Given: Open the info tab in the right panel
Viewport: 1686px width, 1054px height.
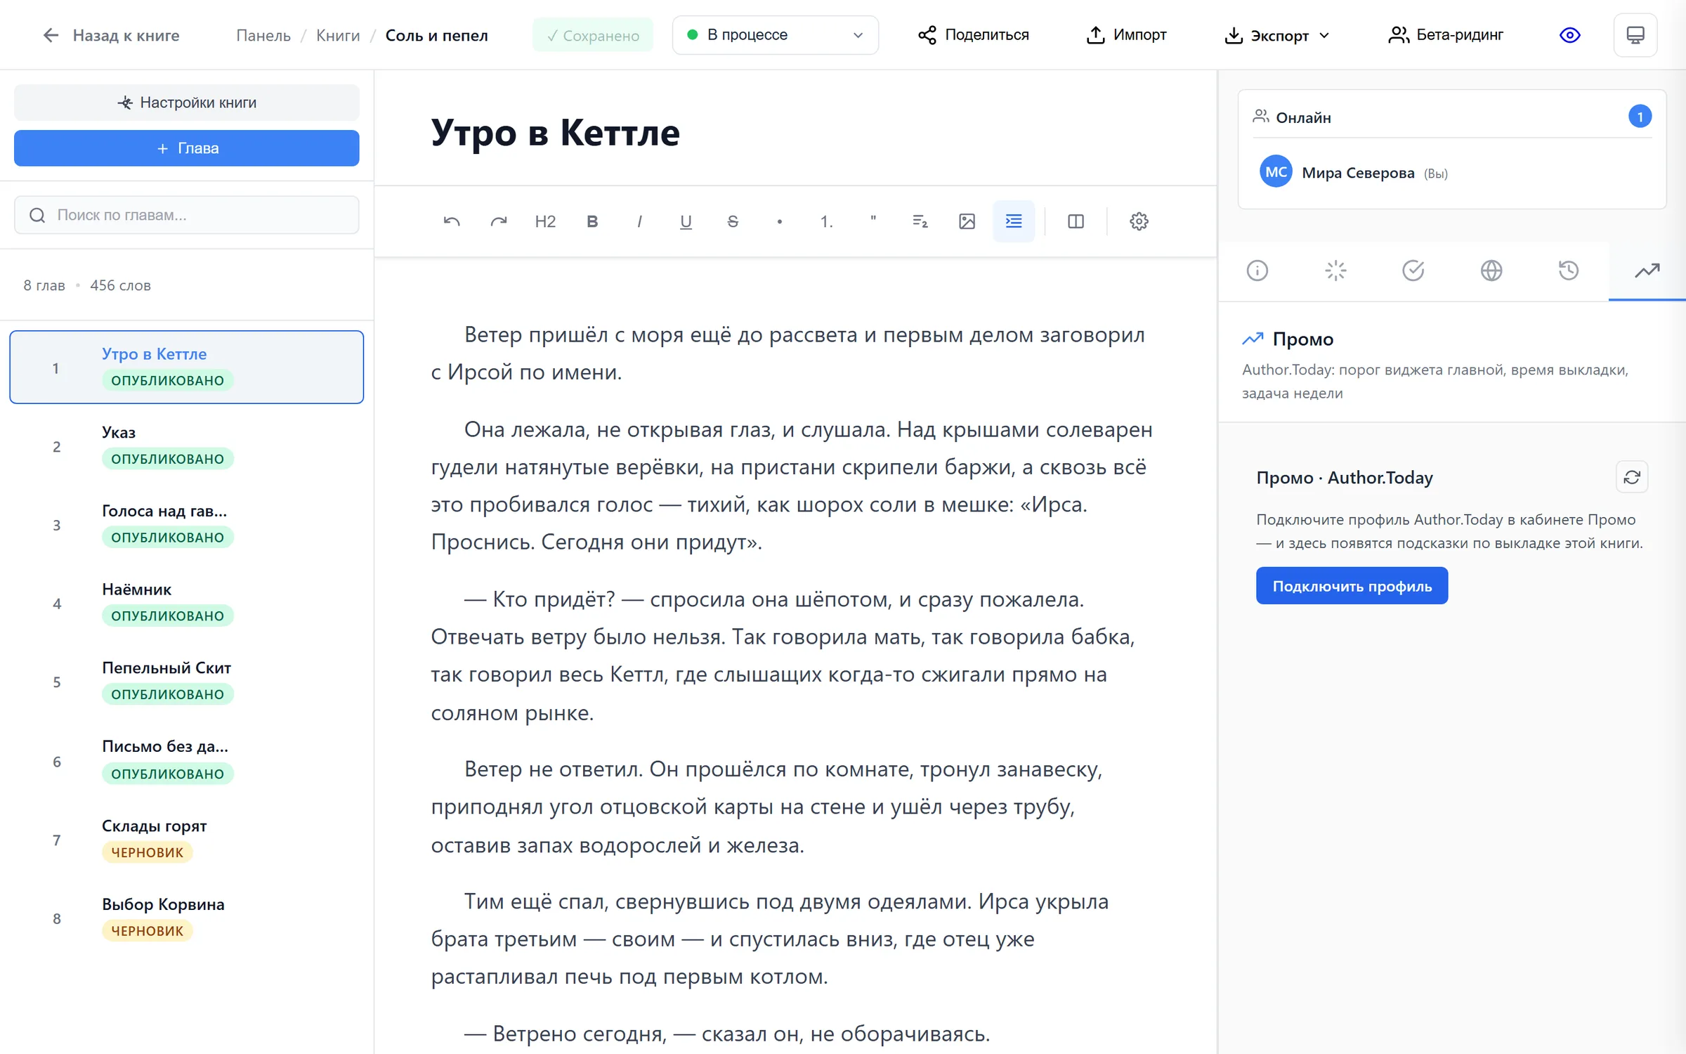Looking at the screenshot, I should tap(1257, 271).
